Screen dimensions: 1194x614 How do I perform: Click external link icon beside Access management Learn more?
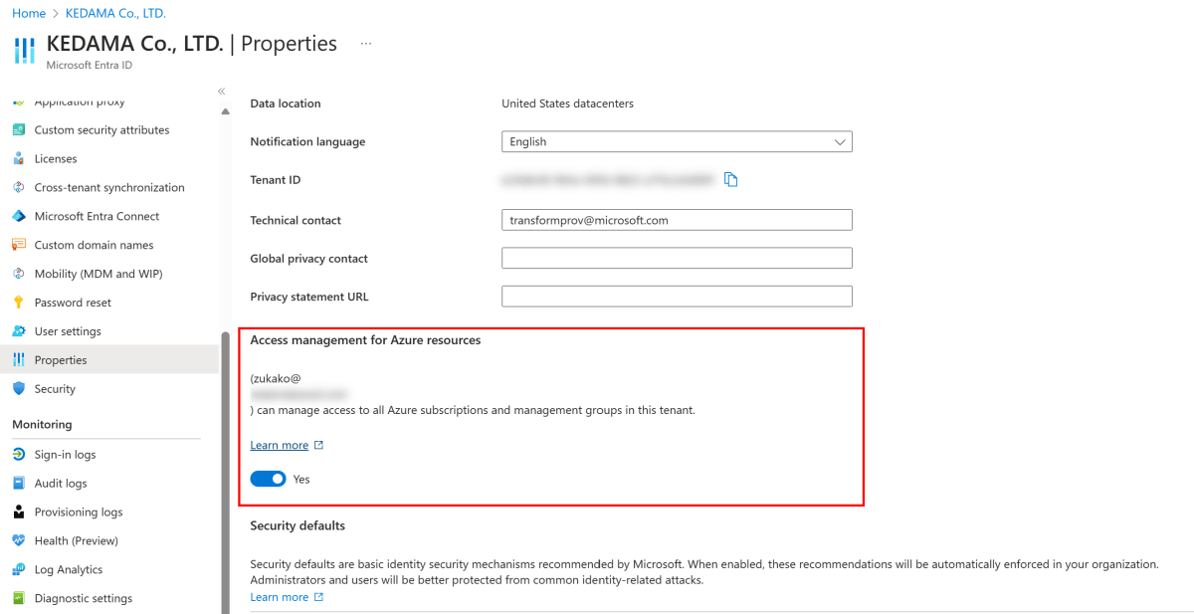point(318,446)
